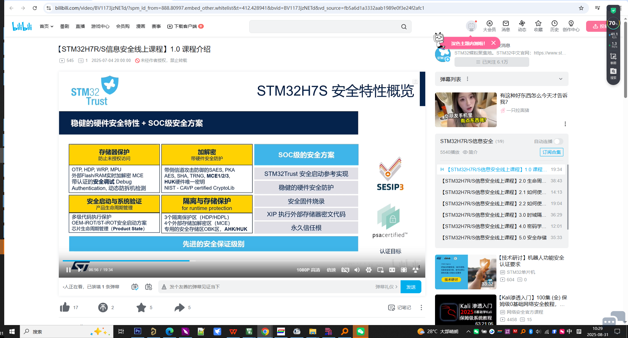
Task: Open player settings gear icon
Action: pos(369,270)
